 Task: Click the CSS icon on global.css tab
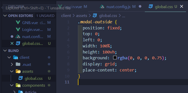click(x=151, y=7)
